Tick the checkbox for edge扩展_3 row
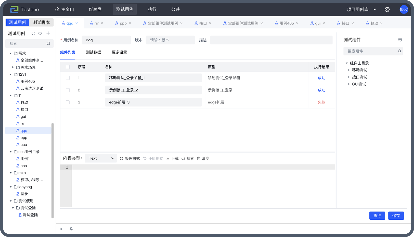Image resolution: width=414 pixels, height=237 pixels. tap(68, 102)
